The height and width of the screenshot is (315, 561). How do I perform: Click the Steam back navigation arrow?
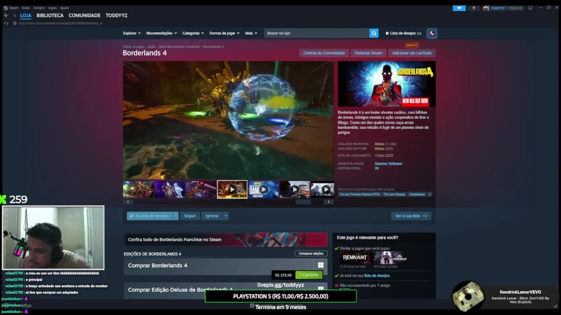coord(6,15)
